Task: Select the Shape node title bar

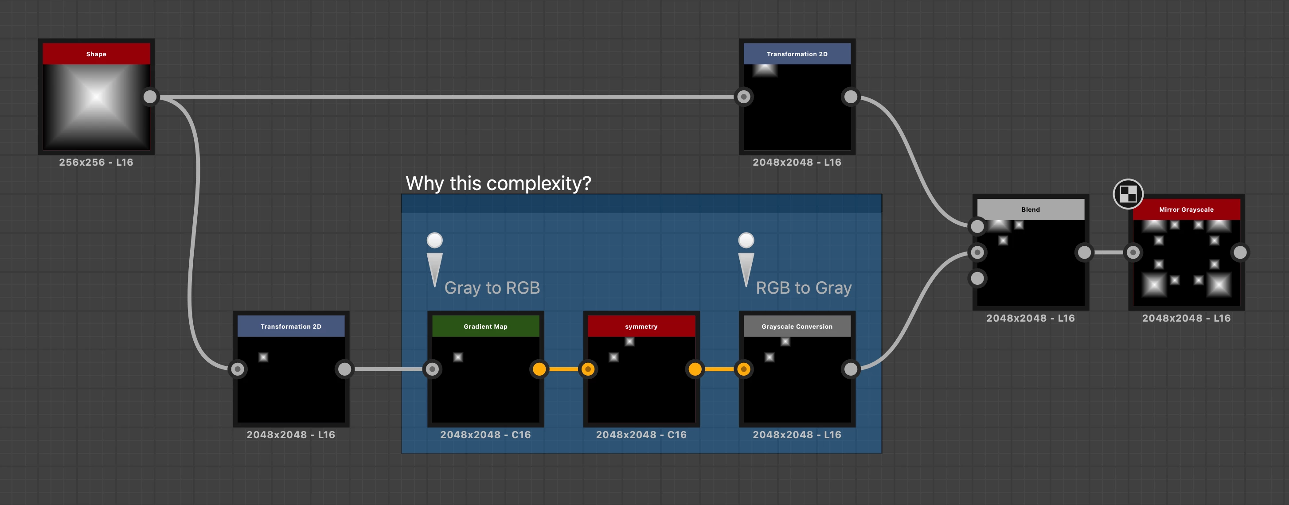Action: pyautogui.click(x=96, y=54)
